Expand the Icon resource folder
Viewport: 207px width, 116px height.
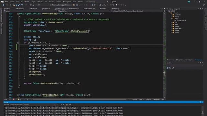point(171,23)
